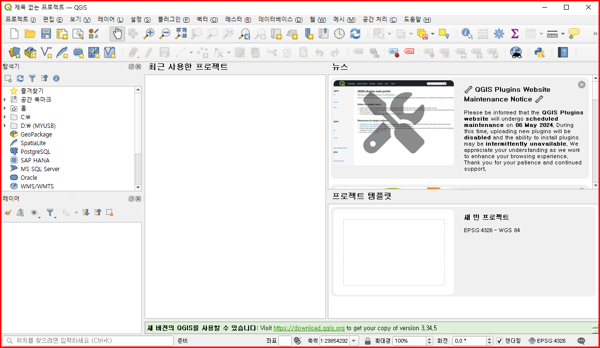The height and width of the screenshot is (348, 600).
Task: Click the 회전 rotation spin box
Action: click(x=473, y=341)
